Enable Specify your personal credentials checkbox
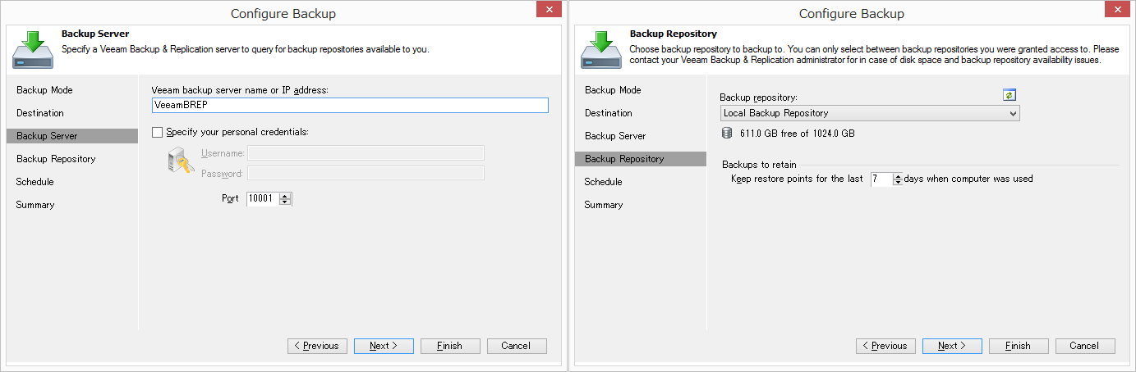 coord(158,132)
